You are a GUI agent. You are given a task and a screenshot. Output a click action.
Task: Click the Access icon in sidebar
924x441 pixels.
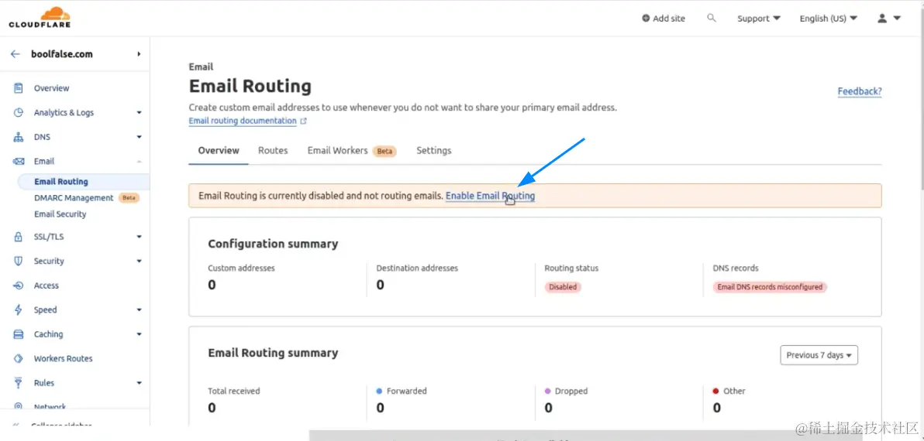pos(19,285)
